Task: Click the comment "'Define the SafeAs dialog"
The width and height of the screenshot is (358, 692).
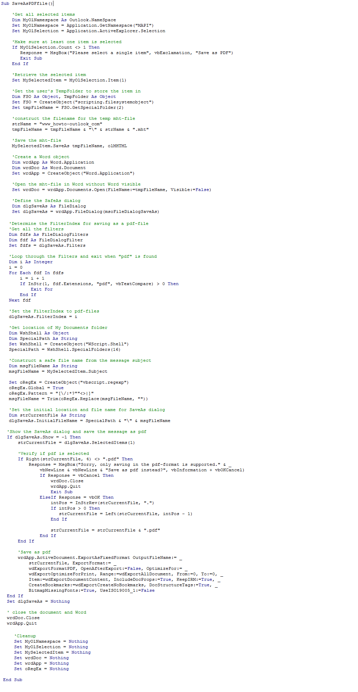Action: point(46,201)
